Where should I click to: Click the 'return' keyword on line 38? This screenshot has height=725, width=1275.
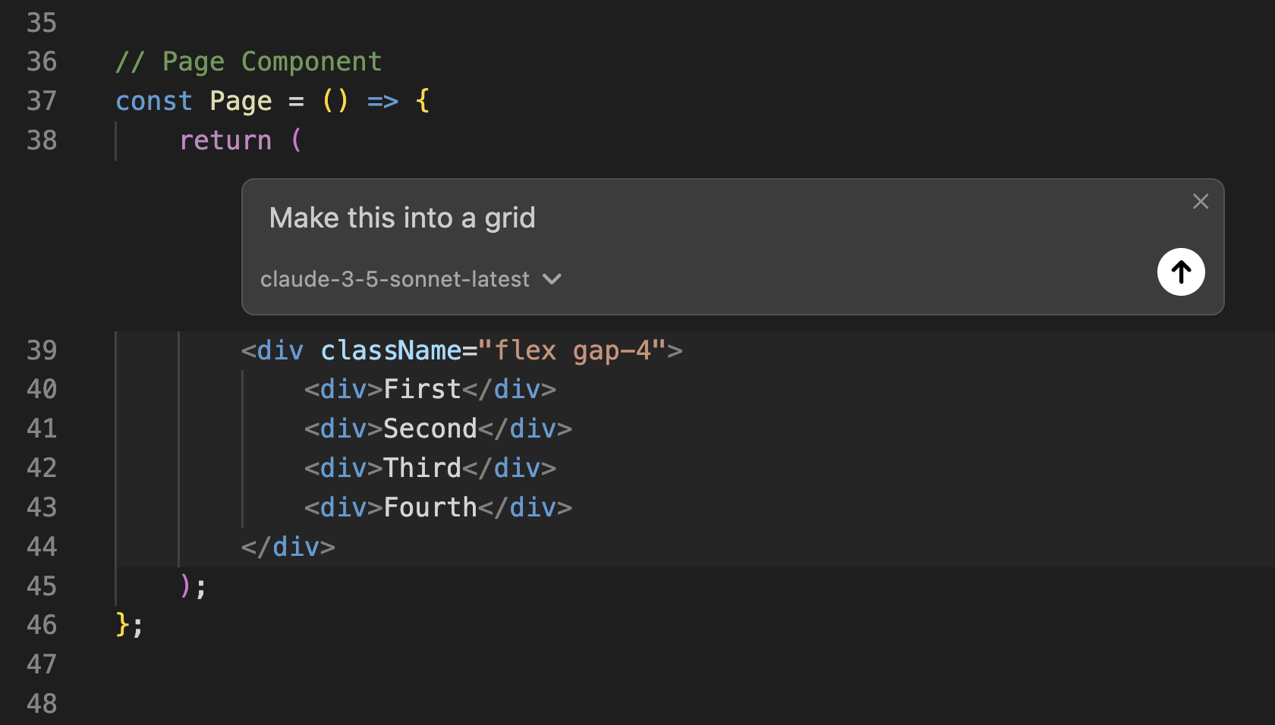coord(225,140)
